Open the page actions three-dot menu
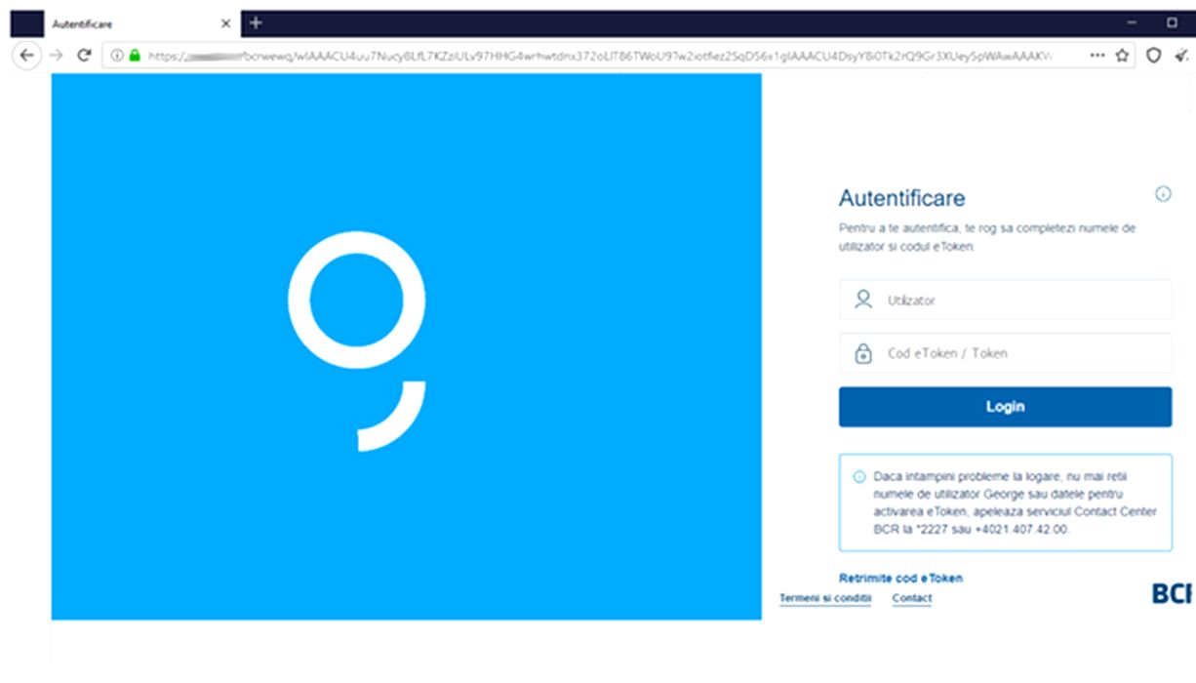Screen dimensions: 1196x683 point(1097,56)
